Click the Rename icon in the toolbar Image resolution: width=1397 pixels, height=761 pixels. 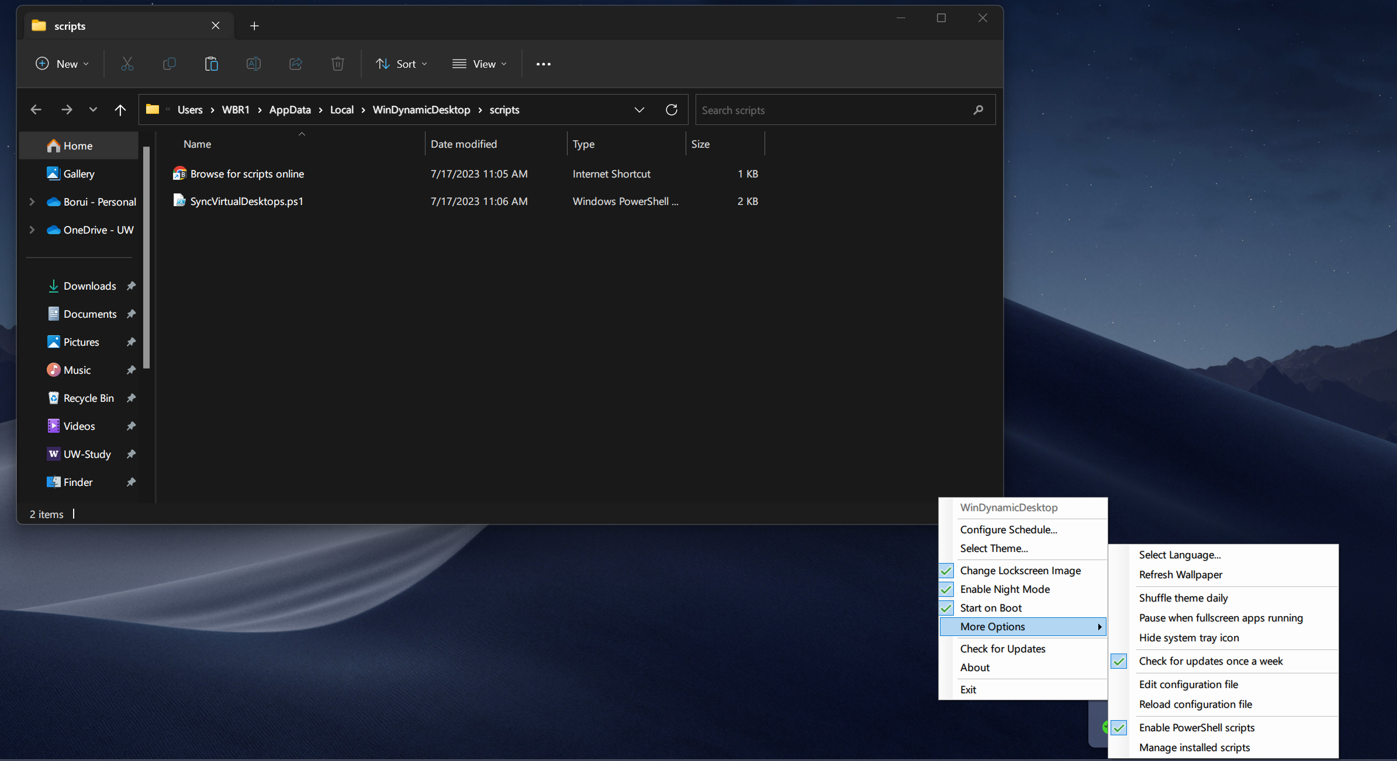(x=254, y=64)
